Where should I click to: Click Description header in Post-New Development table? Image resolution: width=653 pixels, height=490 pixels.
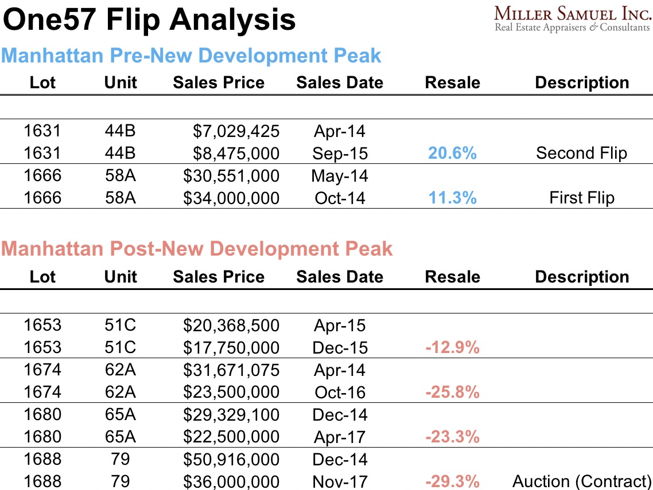[582, 277]
